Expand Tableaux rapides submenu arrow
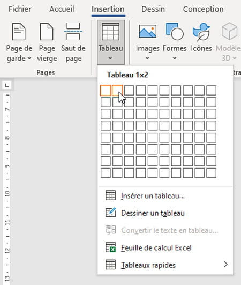Screen dimensions: 241x285 tap(225, 265)
